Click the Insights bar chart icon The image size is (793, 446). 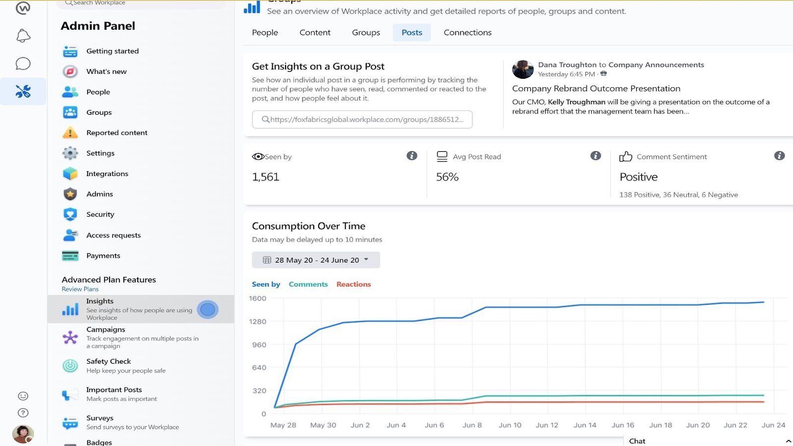(70, 309)
